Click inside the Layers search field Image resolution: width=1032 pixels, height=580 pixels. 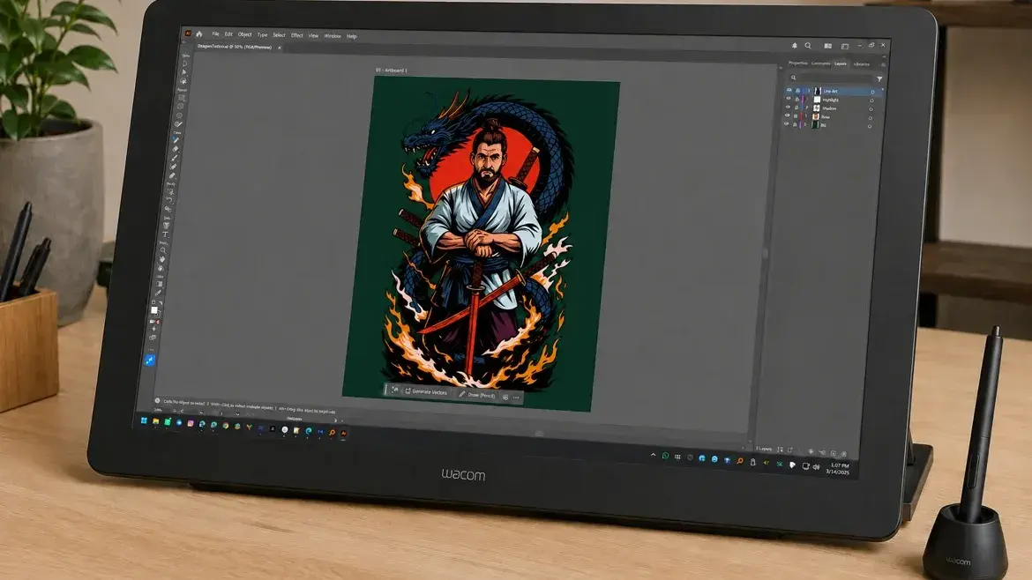831,78
